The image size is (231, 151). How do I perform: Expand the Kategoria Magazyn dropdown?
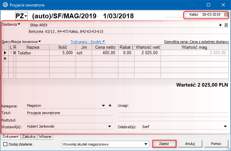click(103, 105)
